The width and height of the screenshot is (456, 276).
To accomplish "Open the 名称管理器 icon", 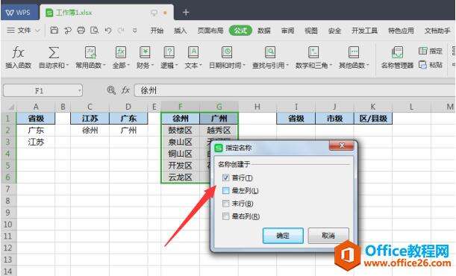I will 397,52.
